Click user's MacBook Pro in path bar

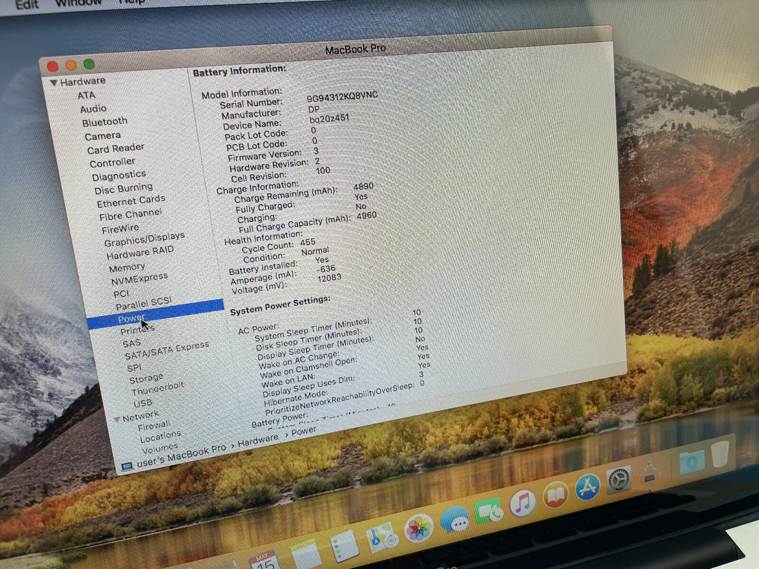click(x=181, y=455)
